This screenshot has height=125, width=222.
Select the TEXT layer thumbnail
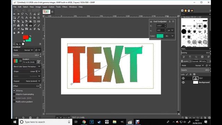[196, 78]
